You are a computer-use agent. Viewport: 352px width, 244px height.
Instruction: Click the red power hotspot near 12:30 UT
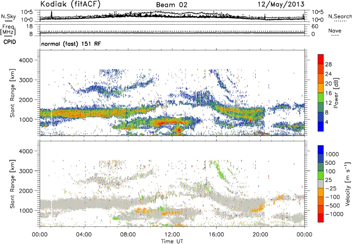click(x=179, y=129)
